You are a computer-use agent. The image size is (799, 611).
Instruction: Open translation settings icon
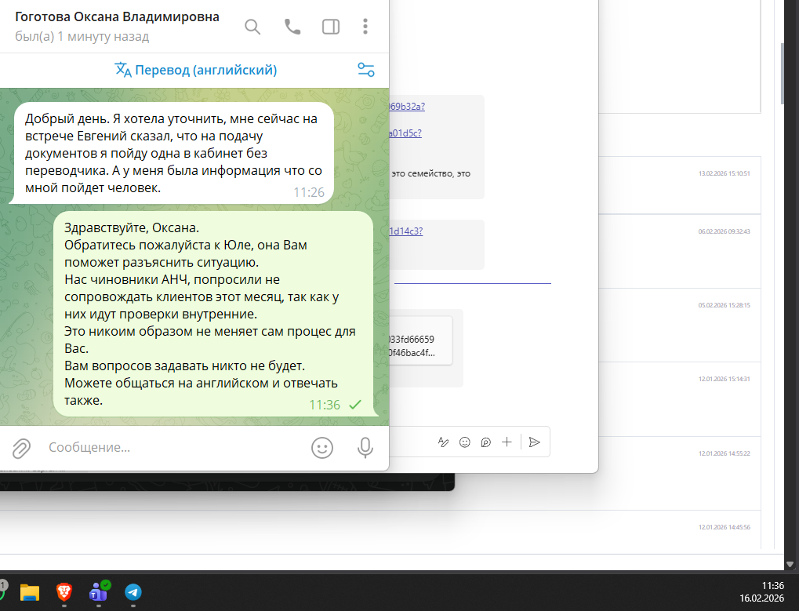point(366,70)
